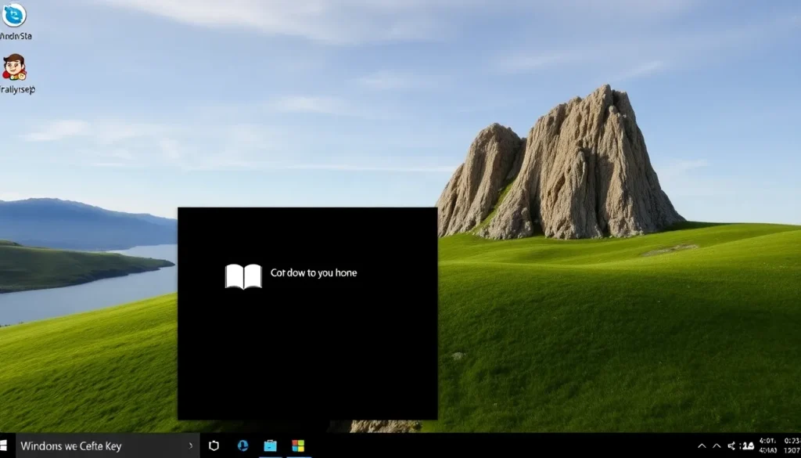The image size is (801, 458).
Task: Expand the second system tray chevron
Action: coord(716,445)
